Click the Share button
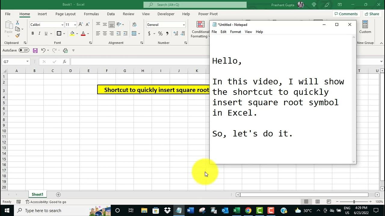385x216 pixels. click(x=372, y=14)
